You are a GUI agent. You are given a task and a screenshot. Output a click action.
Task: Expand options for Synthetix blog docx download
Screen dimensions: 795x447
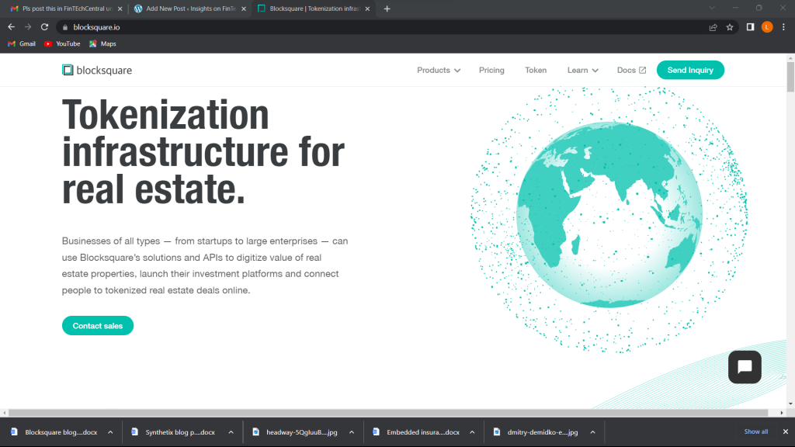[x=231, y=432]
